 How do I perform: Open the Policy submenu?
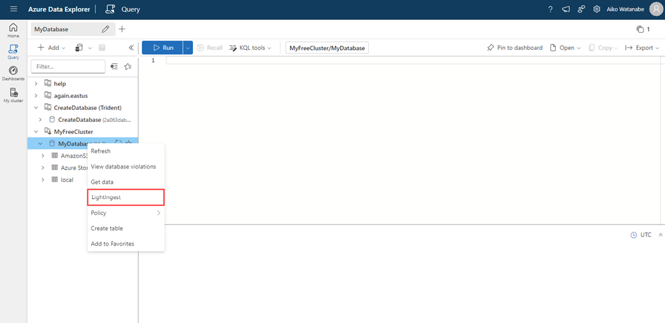(126, 212)
